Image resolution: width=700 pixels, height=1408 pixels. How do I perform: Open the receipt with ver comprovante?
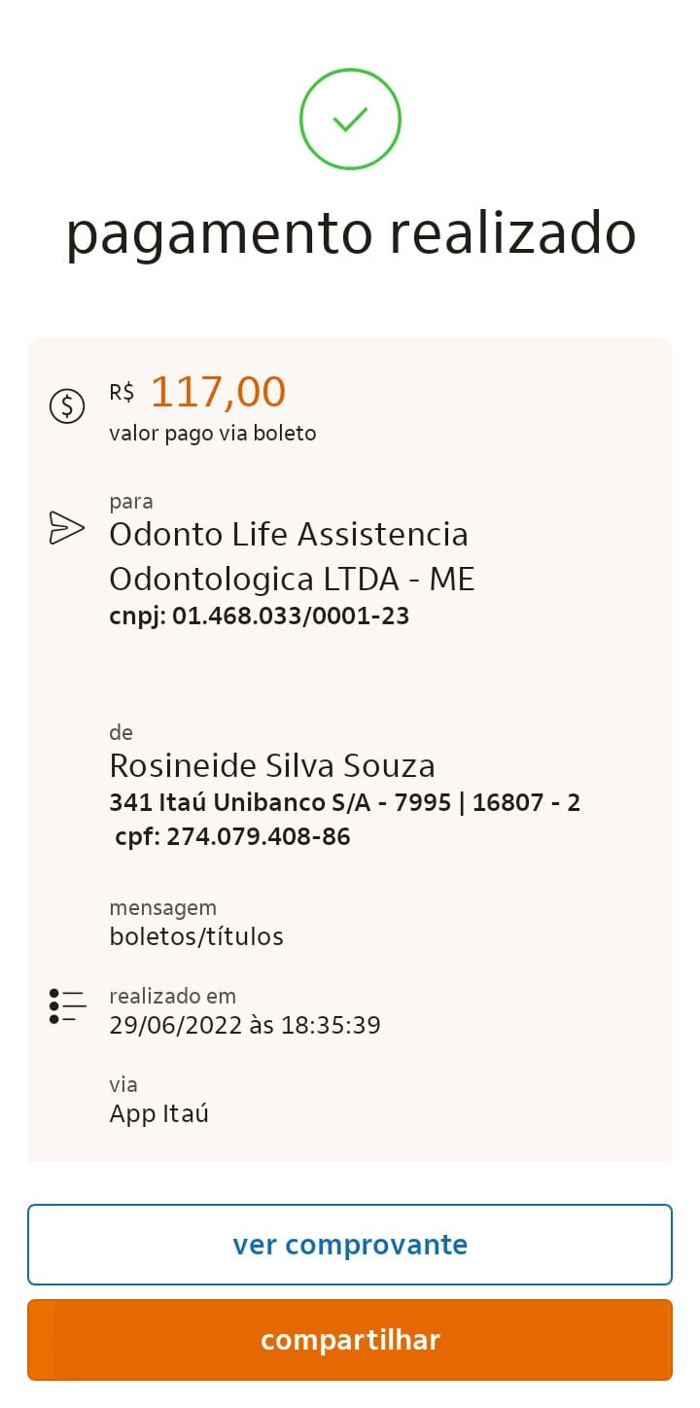350,1245
